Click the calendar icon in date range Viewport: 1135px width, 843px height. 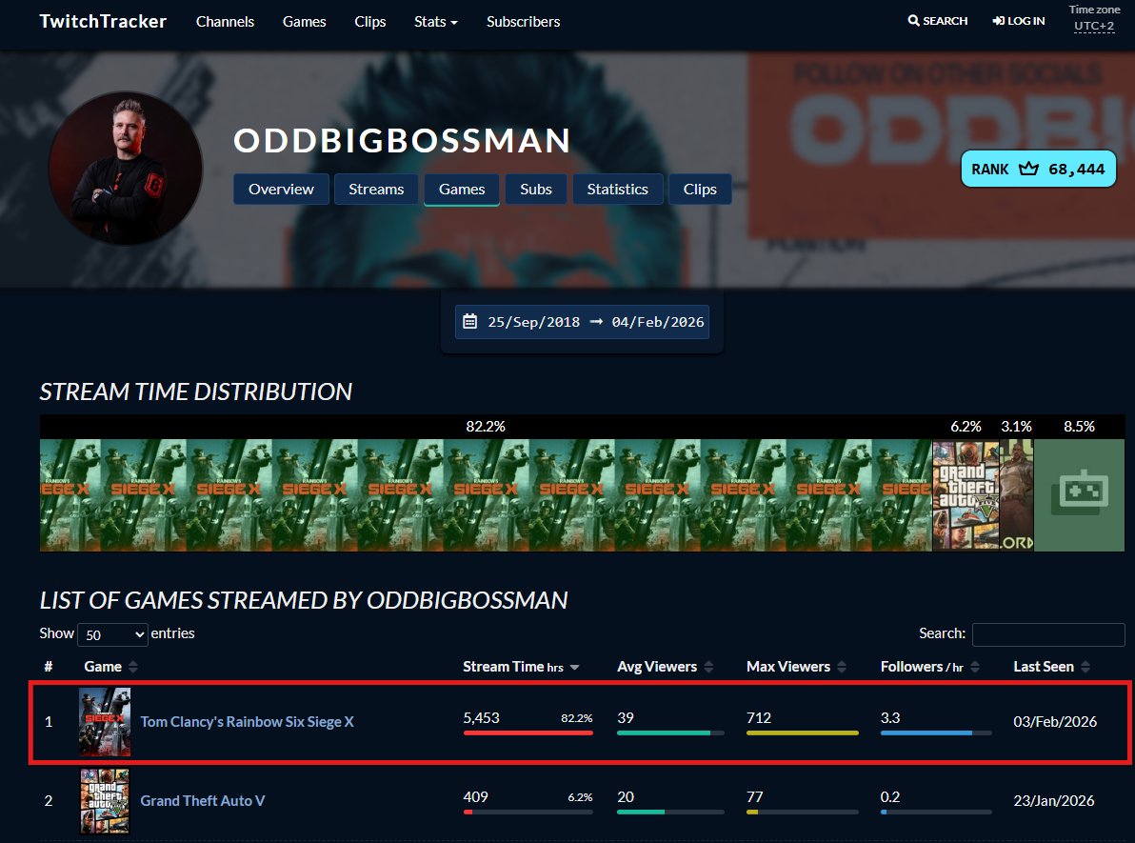pyautogui.click(x=469, y=322)
